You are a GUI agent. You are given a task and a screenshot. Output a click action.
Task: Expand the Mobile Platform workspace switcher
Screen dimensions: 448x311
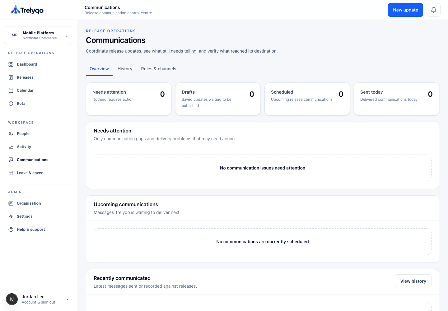point(39,35)
